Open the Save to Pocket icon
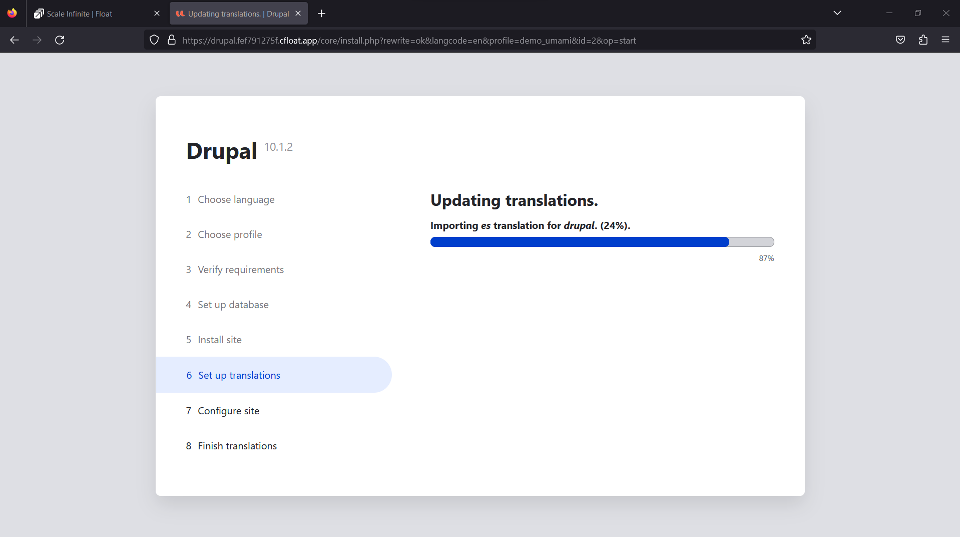This screenshot has height=537, width=960. [x=900, y=40]
